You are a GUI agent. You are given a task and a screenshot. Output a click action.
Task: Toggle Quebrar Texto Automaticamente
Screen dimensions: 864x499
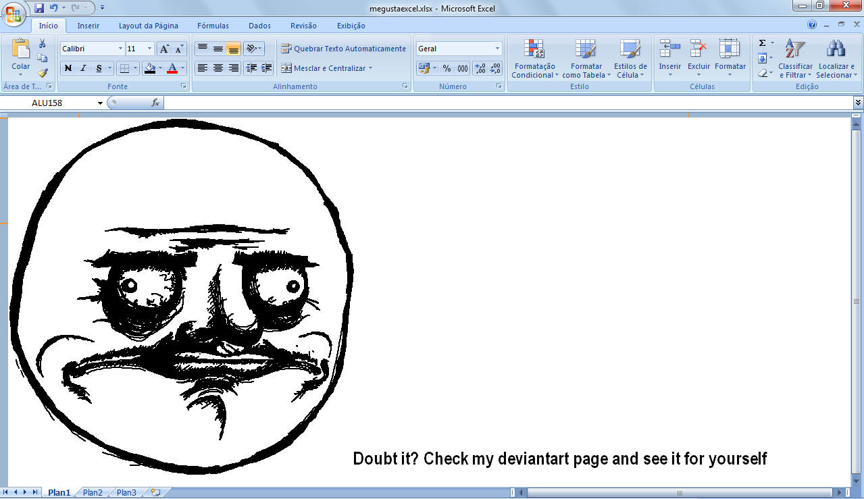343,49
